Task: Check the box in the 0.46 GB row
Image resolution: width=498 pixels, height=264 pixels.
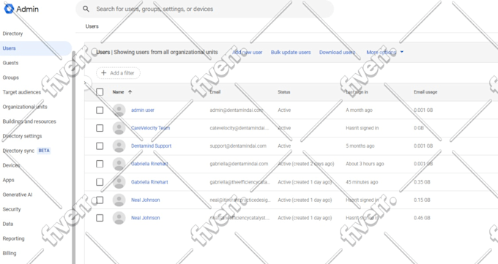Action: tap(100, 218)
